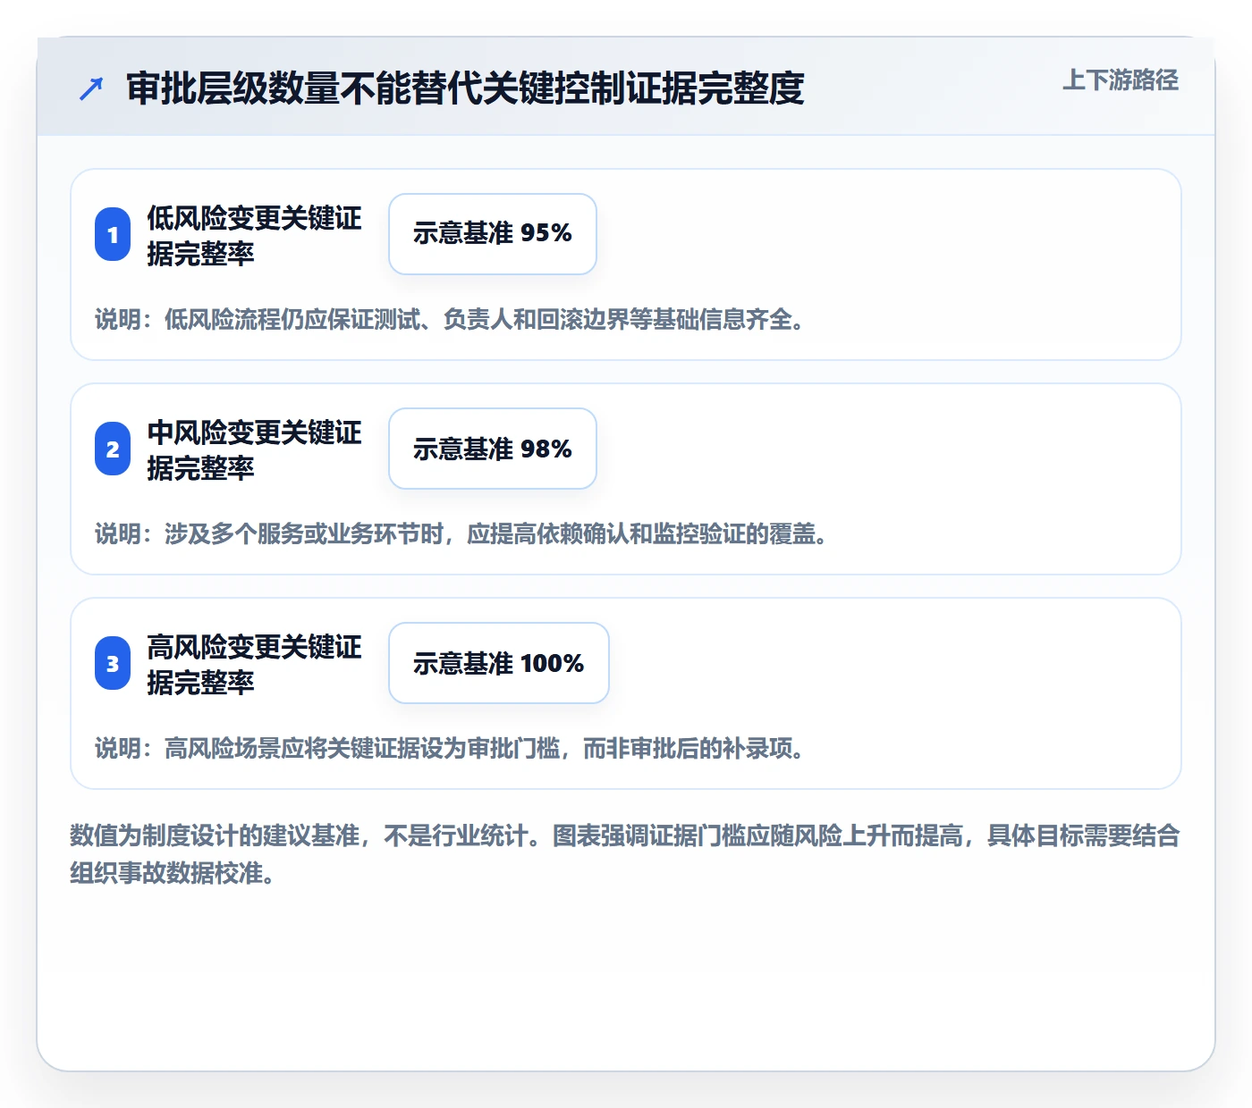Click the 中风险变更关键证据完整率 heading
1252x1108 pixels.
click(x=254, y=449)
